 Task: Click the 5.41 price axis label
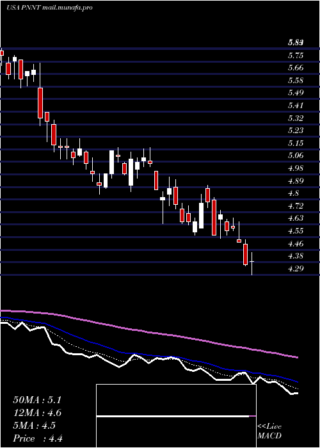pos(296,106)
